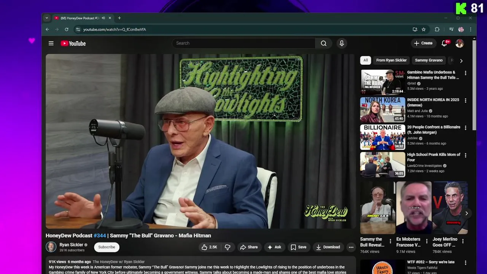487x274 pixels.
Task: Open options for Joey Merlino short
Action: click(463, 241)
